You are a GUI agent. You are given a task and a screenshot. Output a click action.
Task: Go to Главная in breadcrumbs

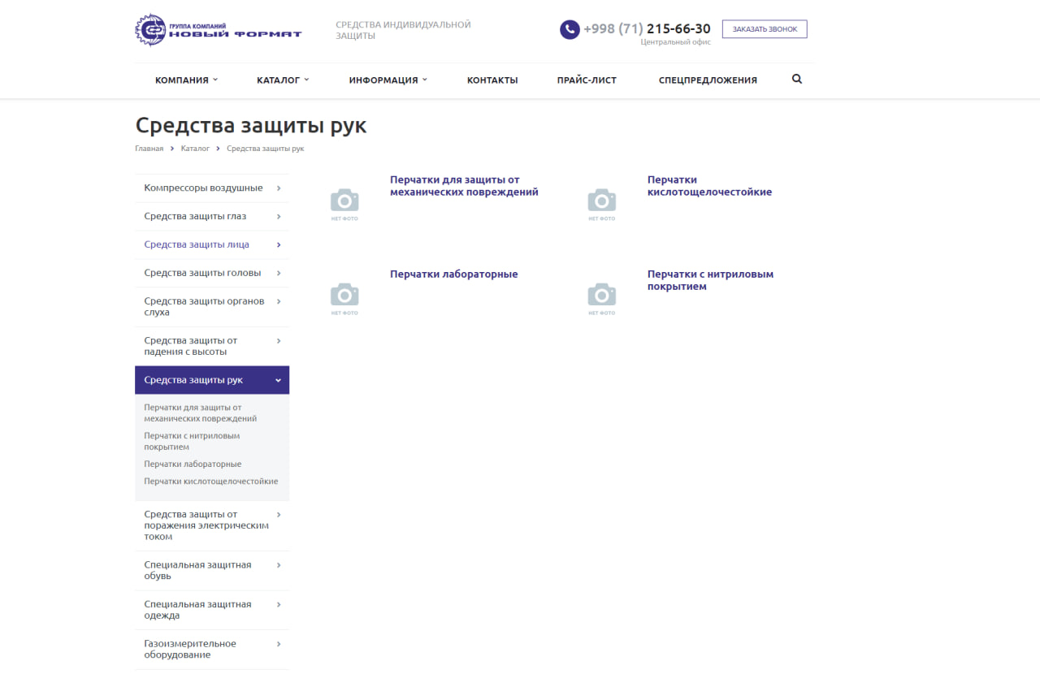click(x=149, y=149)
